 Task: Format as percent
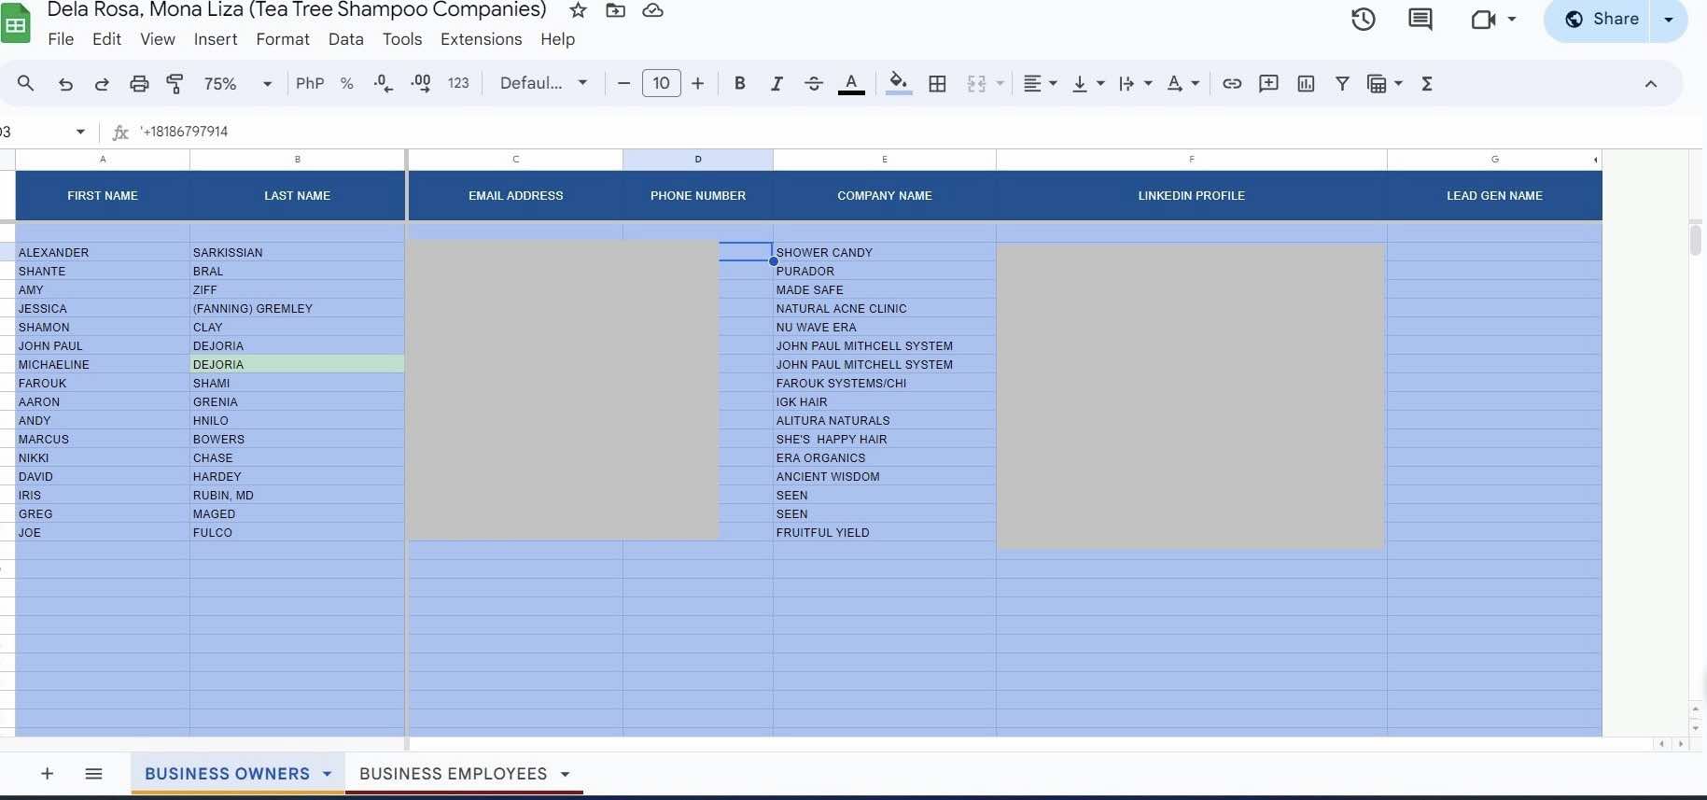tap(347, 84)
